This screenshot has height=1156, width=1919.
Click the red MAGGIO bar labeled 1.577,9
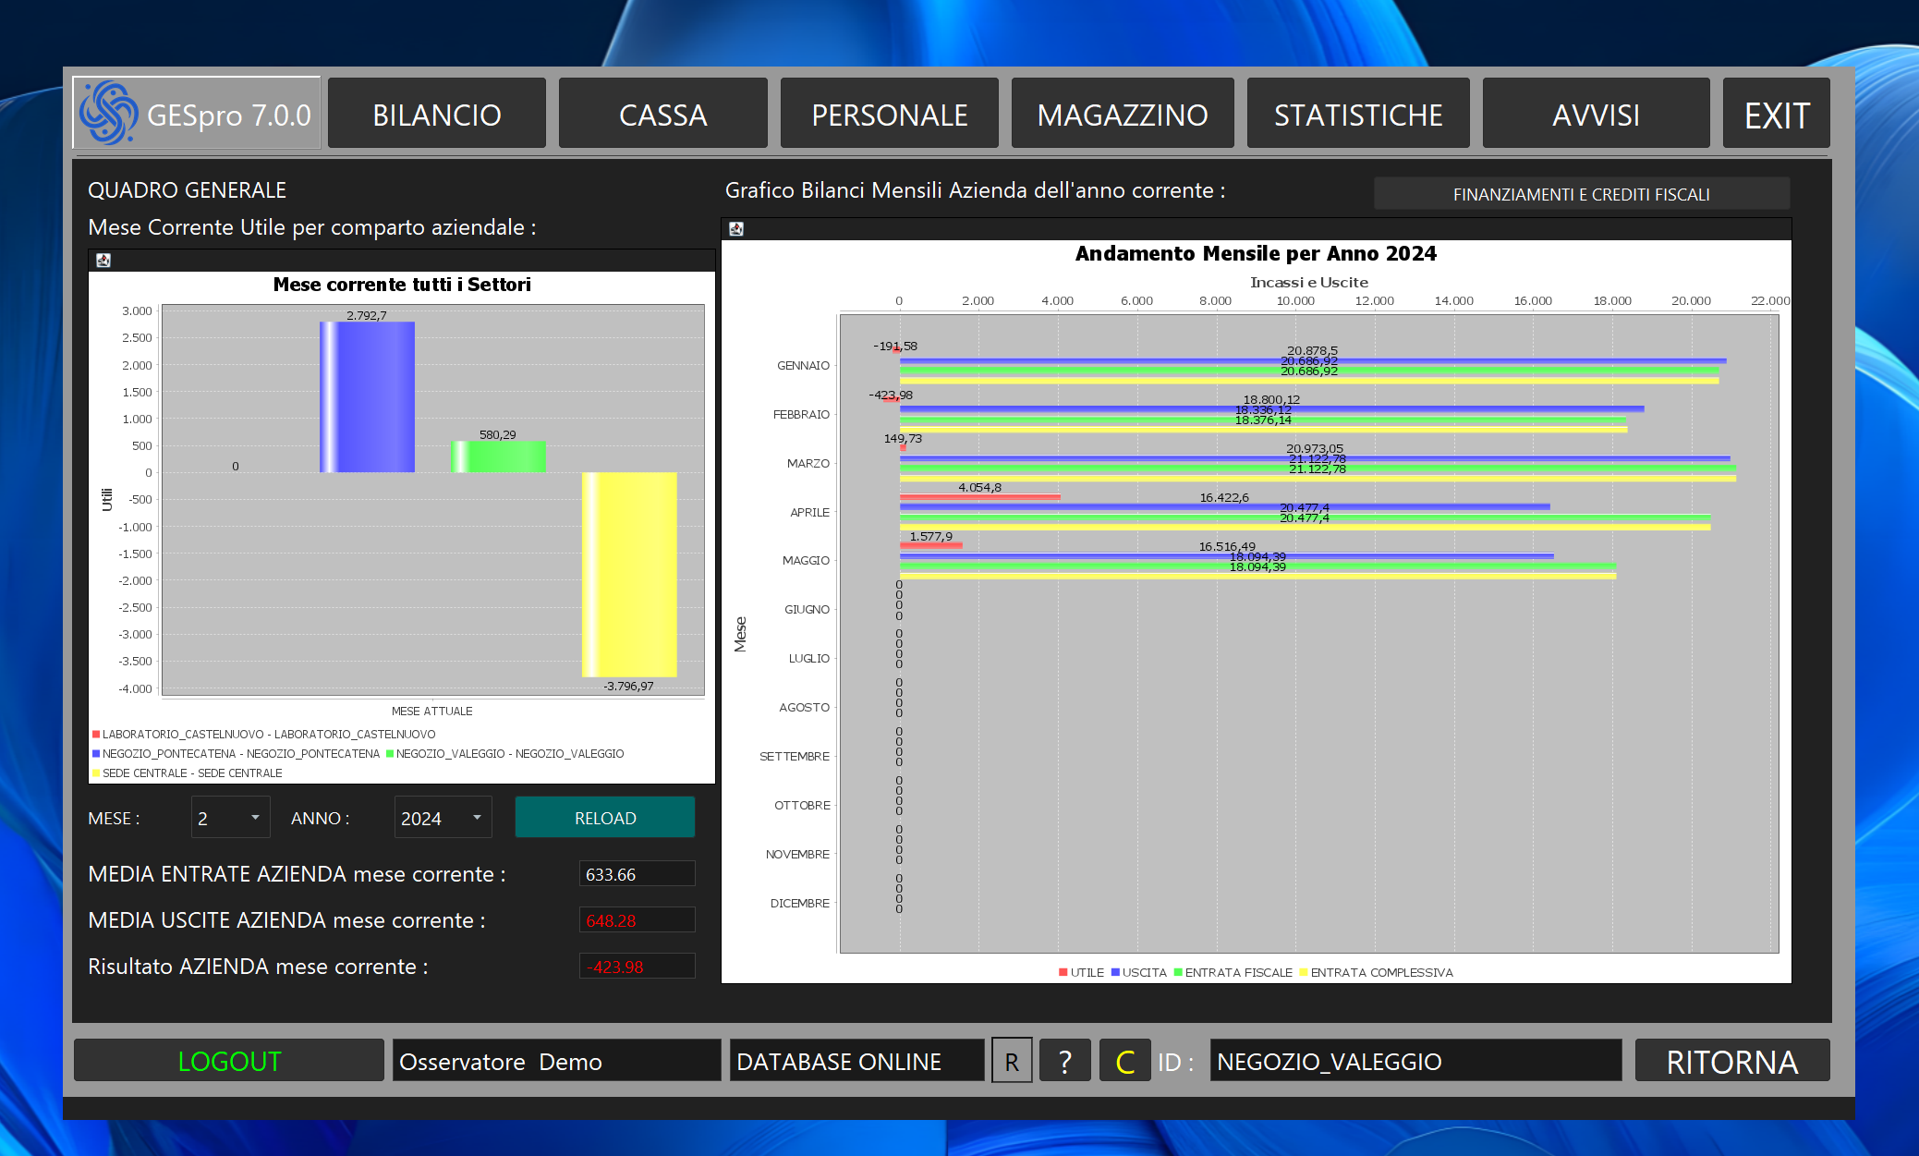(931, 546)
